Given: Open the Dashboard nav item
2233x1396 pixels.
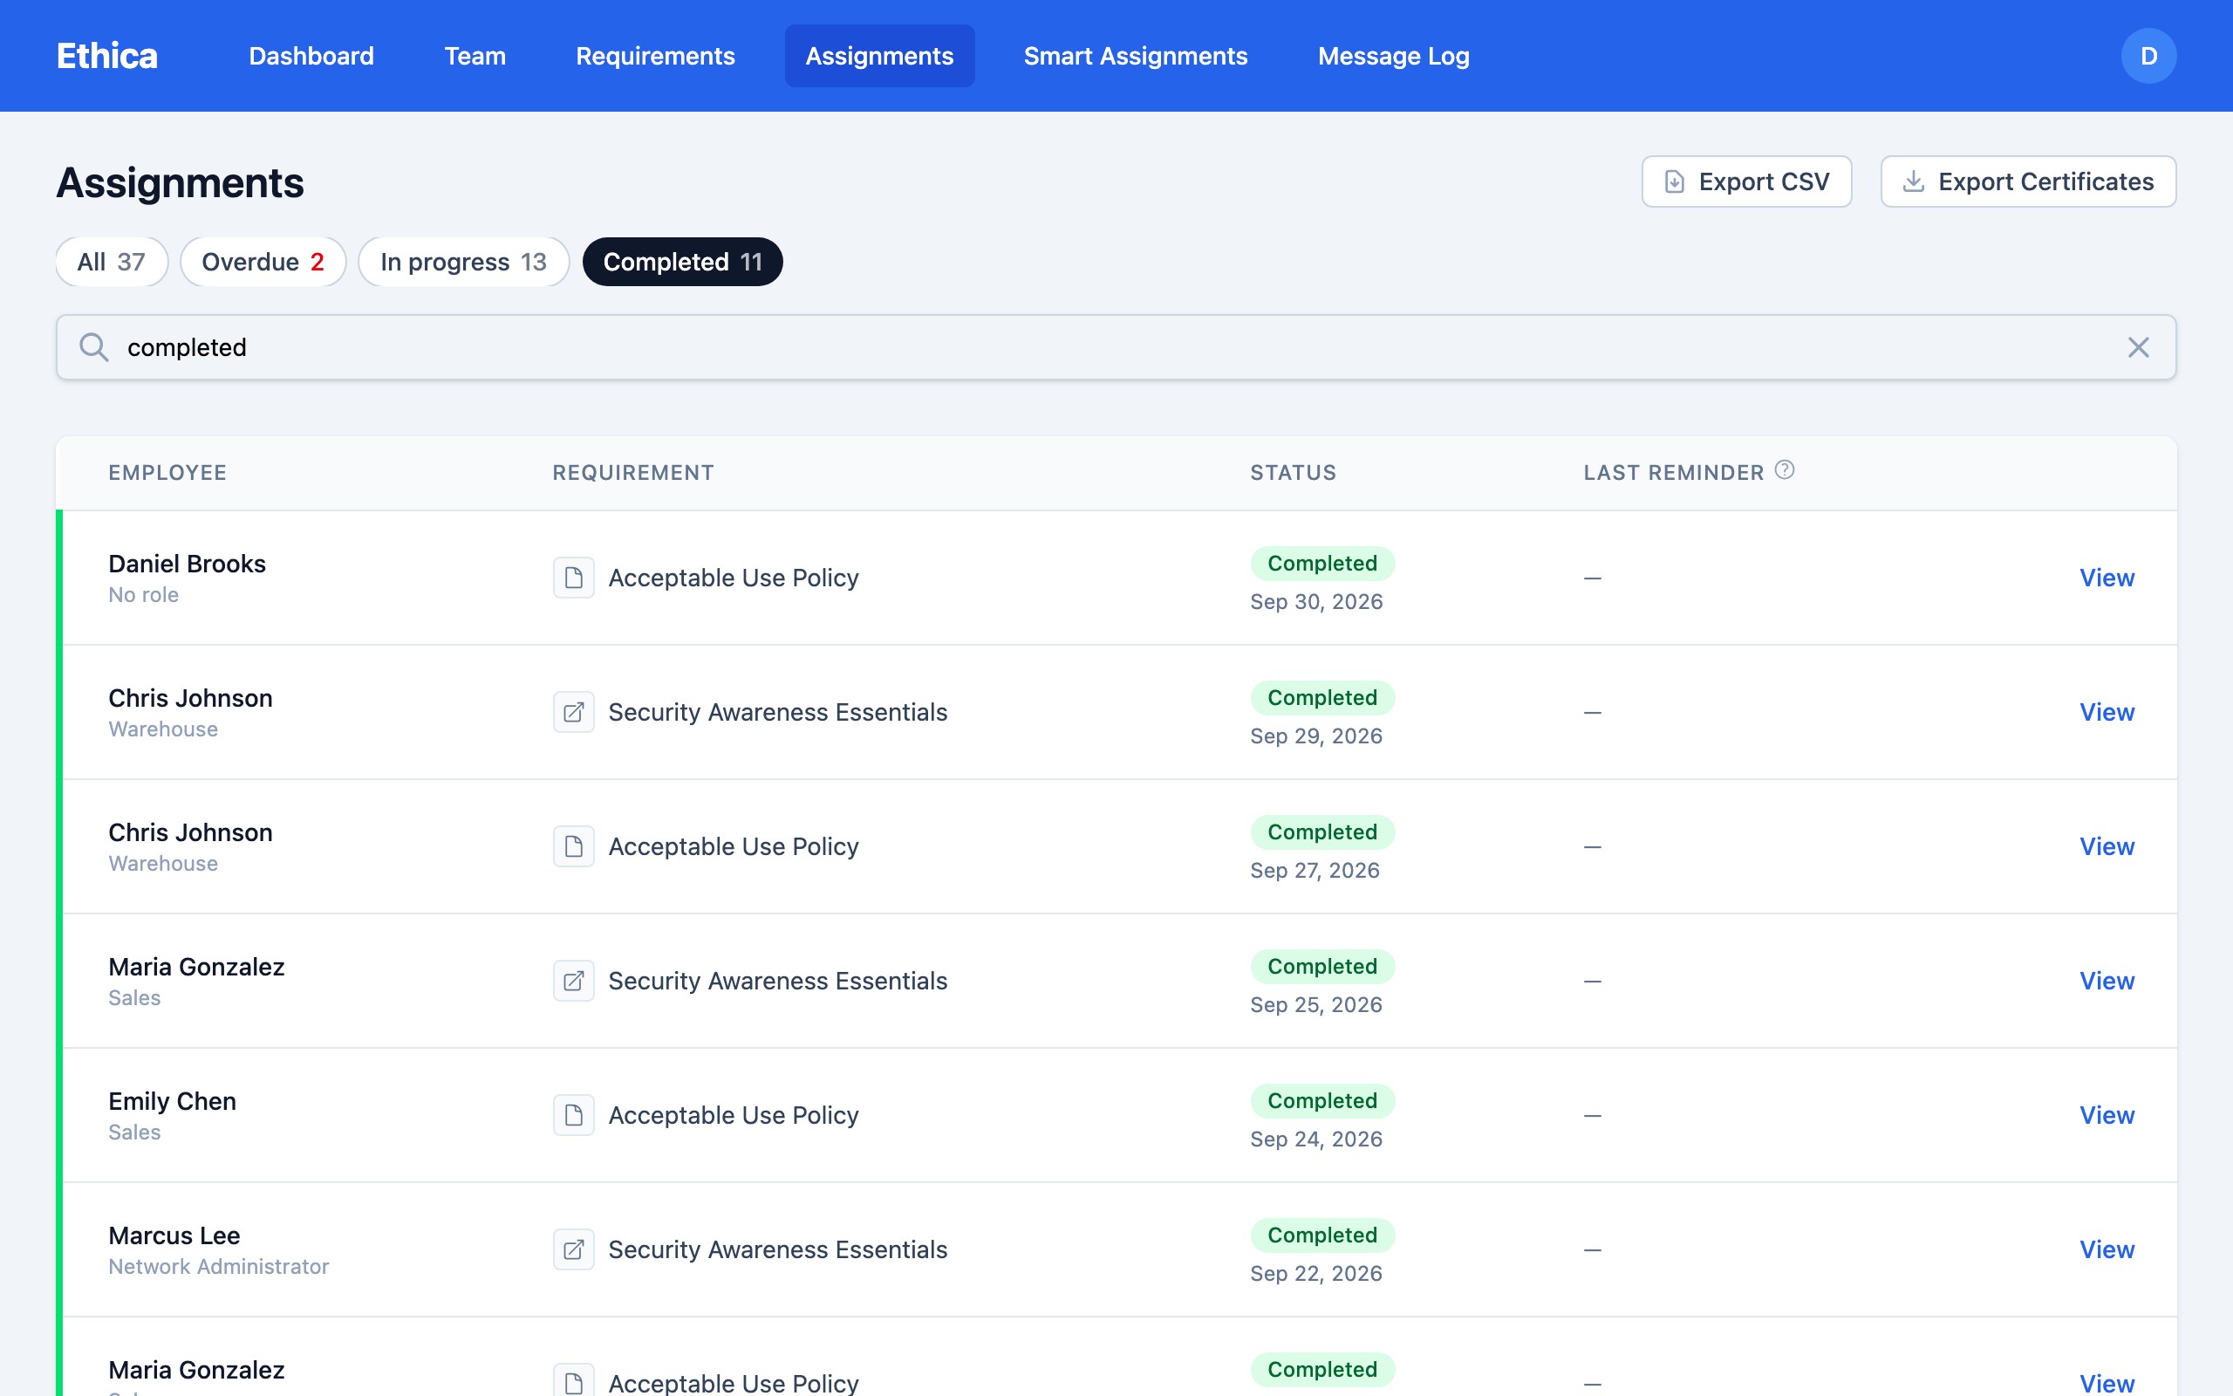Looking at the screenshot, I should pyautogui.click(x=311, y=57).
